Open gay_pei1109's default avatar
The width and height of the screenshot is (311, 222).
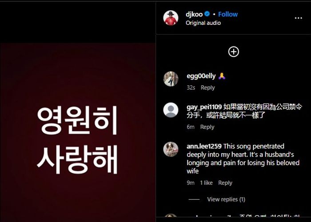pos(171,110)
